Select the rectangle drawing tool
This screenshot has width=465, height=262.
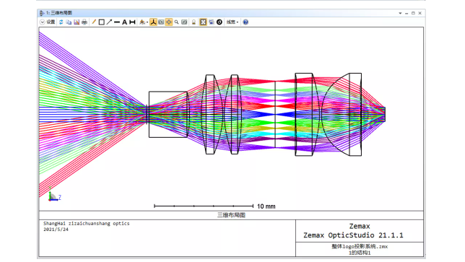pos(101,22)
